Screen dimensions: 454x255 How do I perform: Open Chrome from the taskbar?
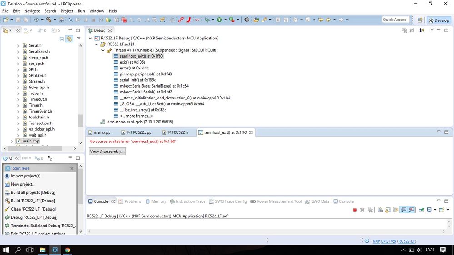point(67,250)
